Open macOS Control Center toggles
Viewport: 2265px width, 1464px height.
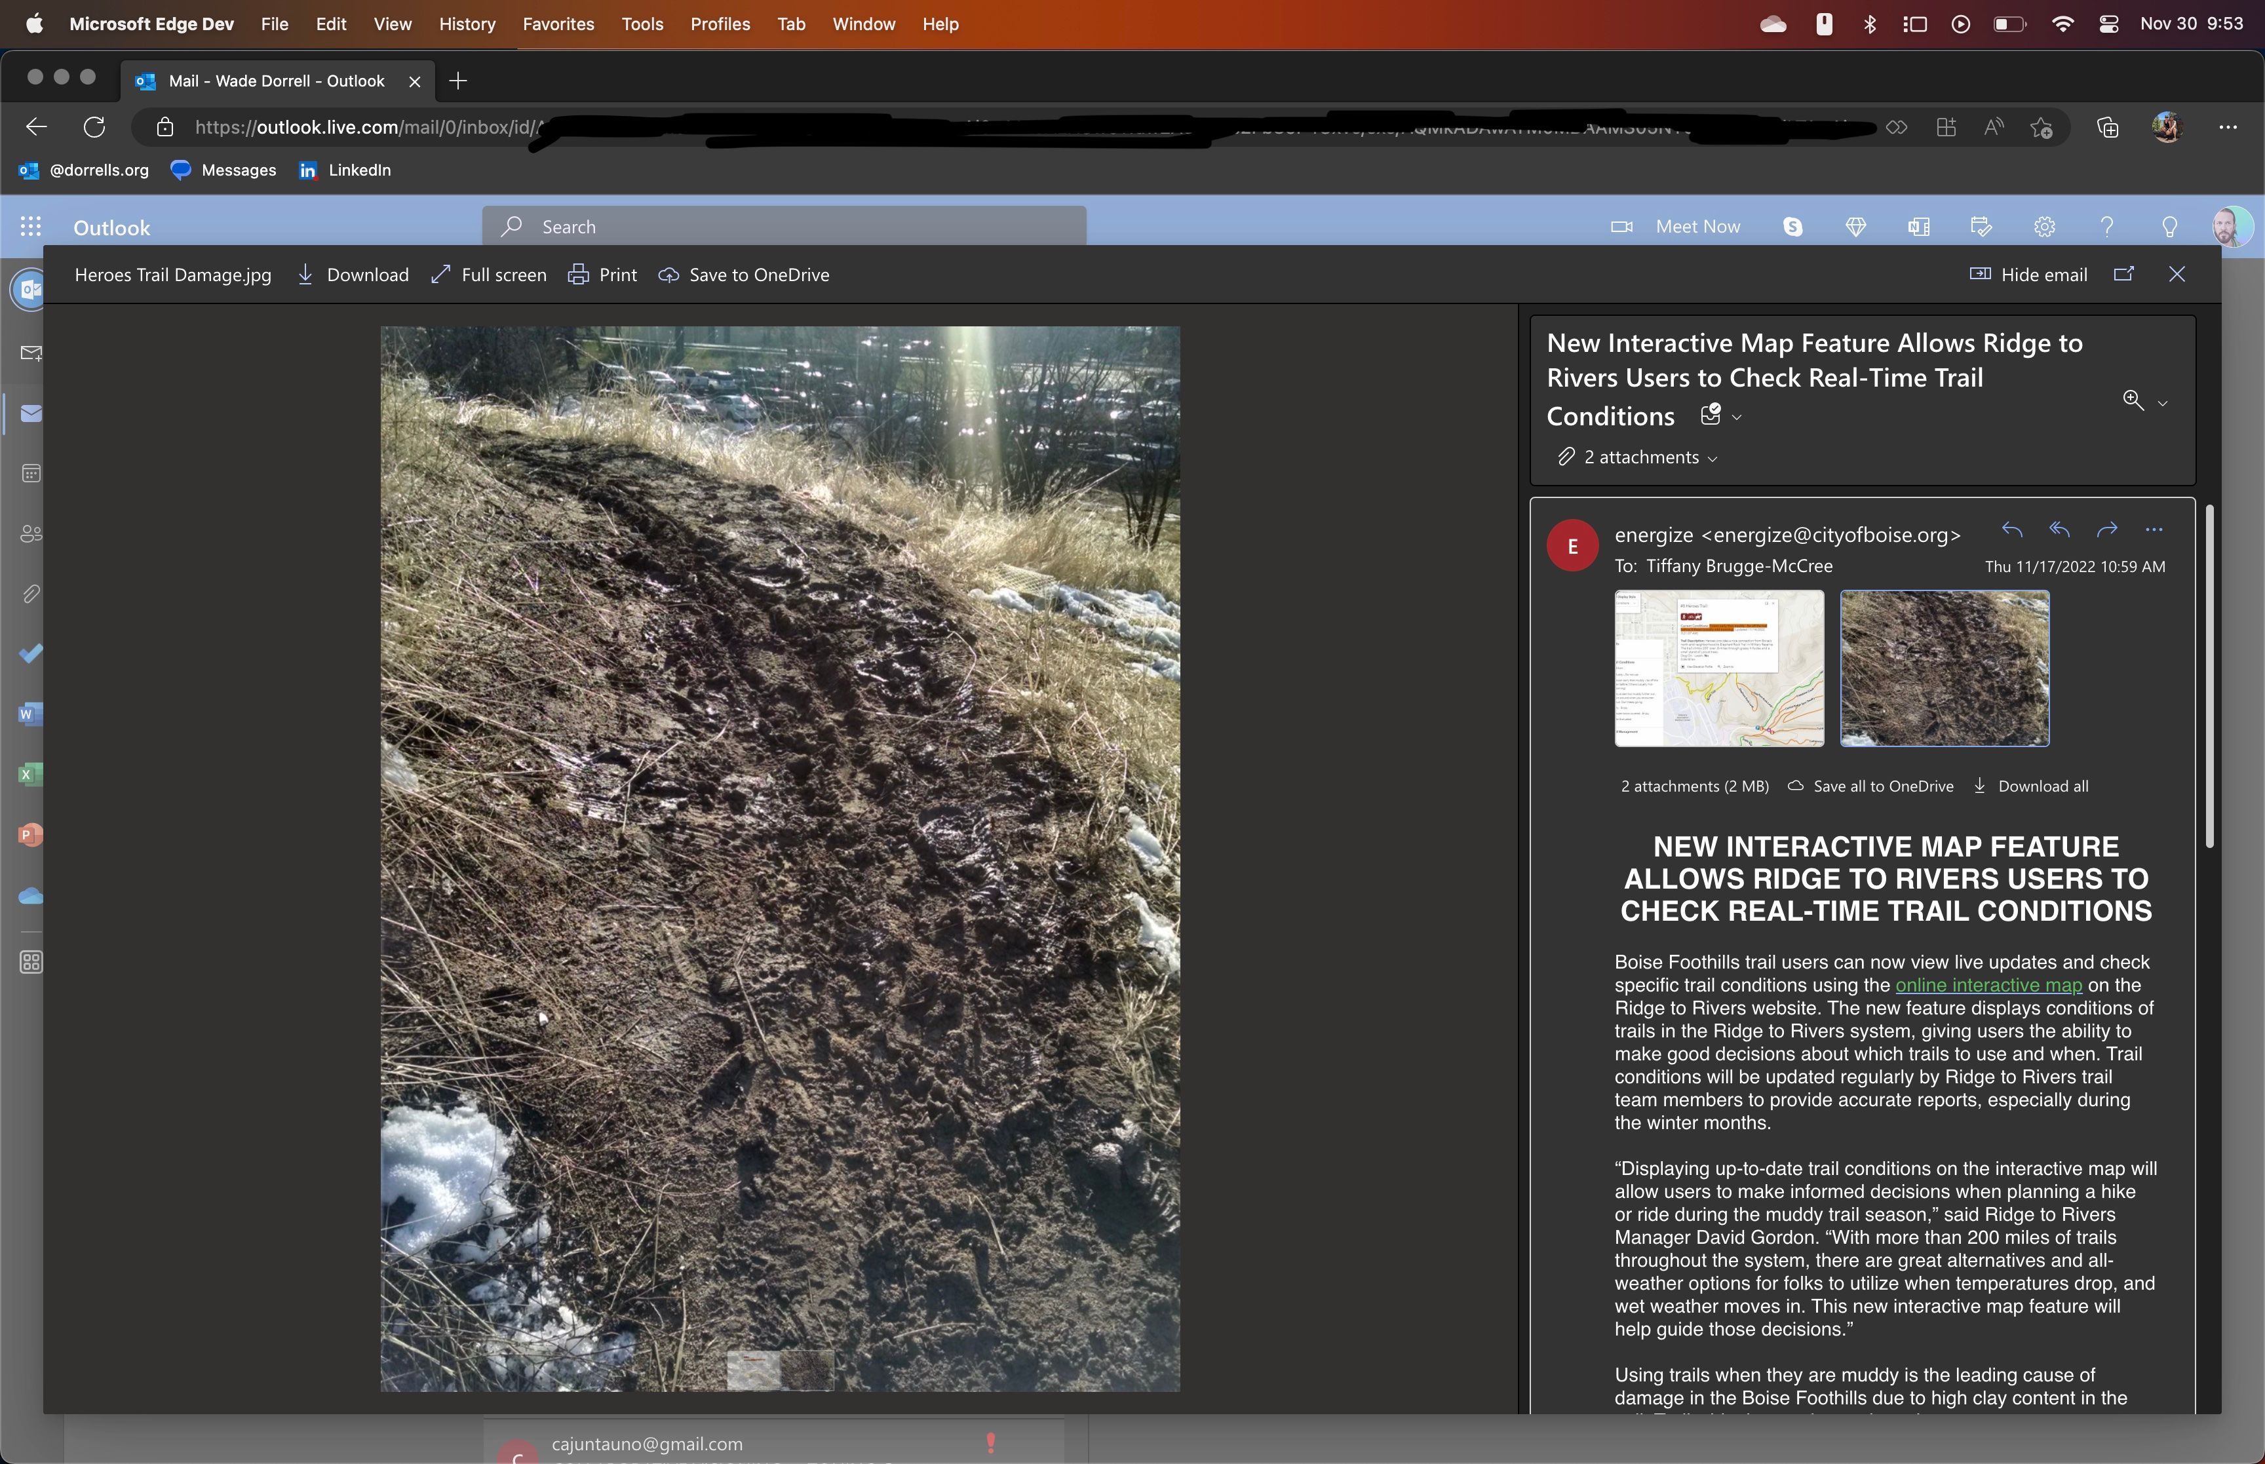click(x=2108, y=24)
